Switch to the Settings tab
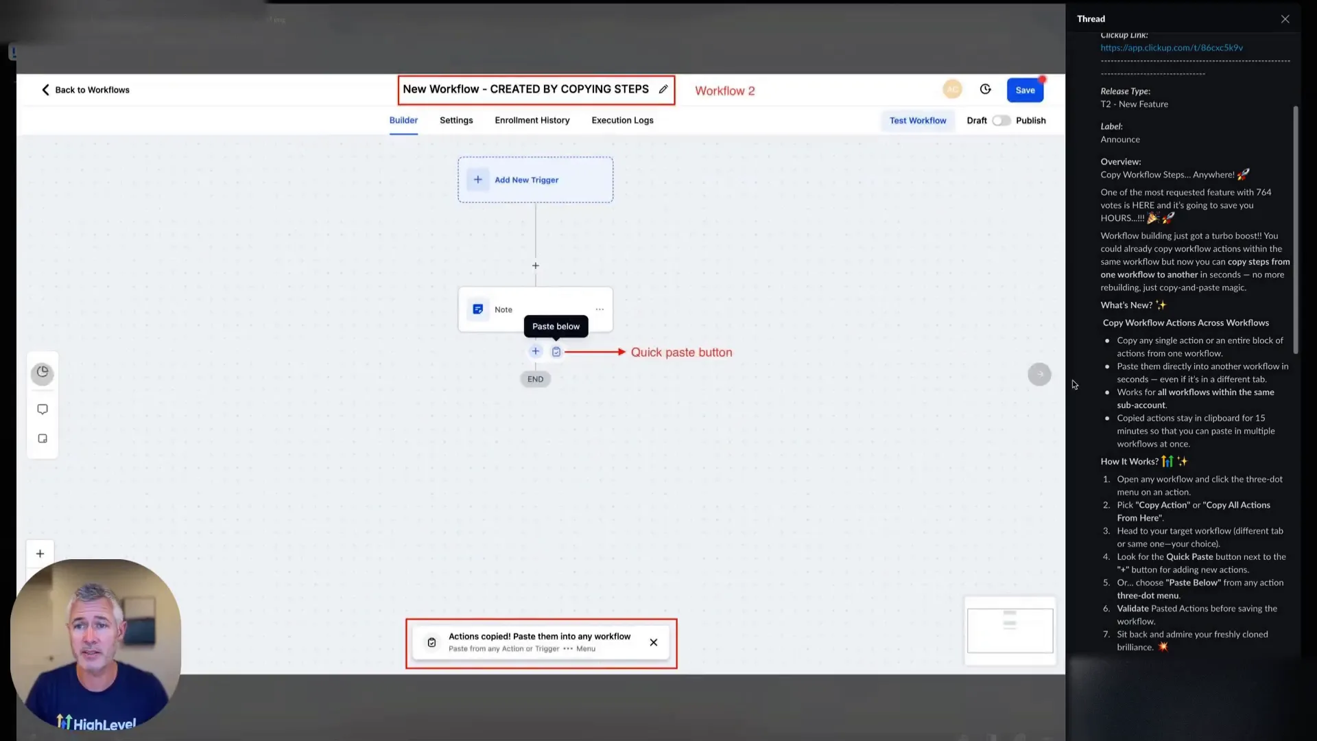 click(455, 120)
